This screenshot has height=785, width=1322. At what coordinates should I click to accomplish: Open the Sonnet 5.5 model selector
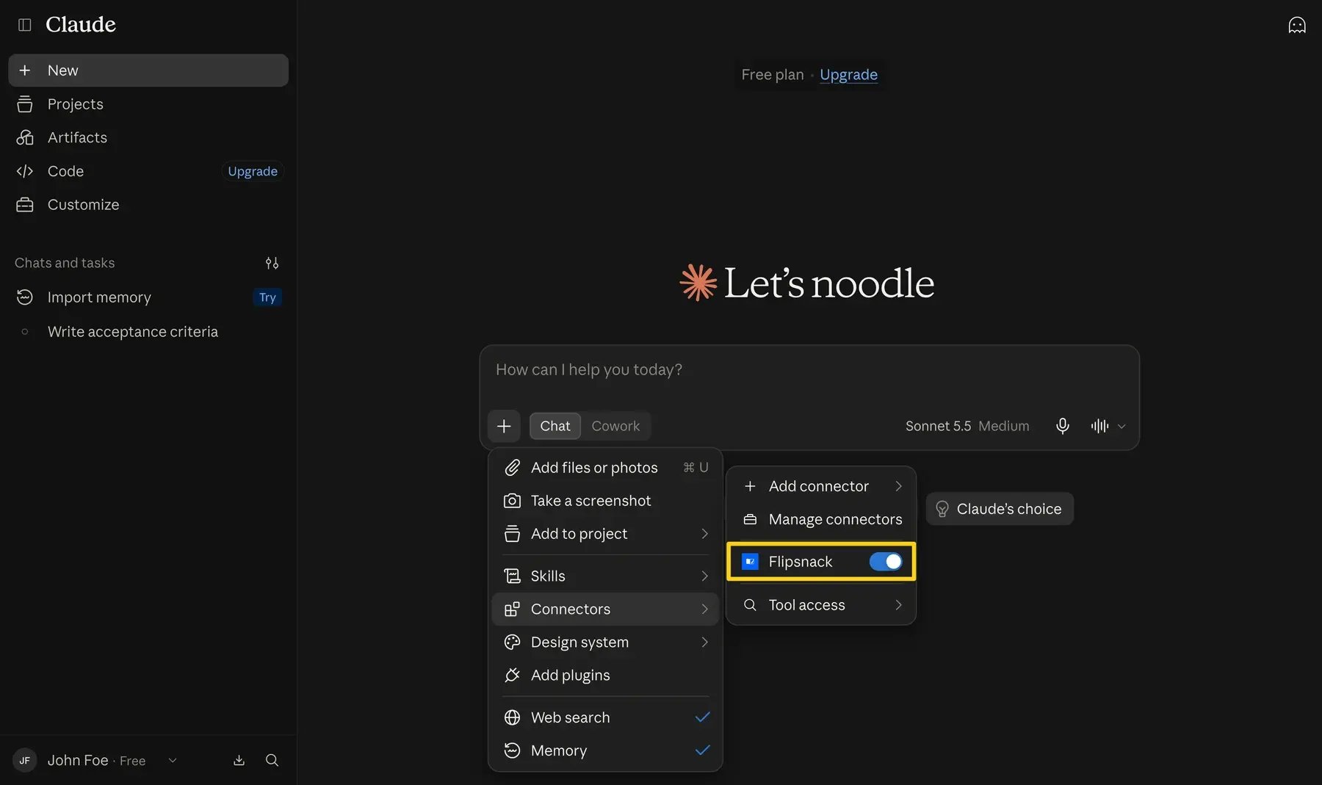pos(967,426)
